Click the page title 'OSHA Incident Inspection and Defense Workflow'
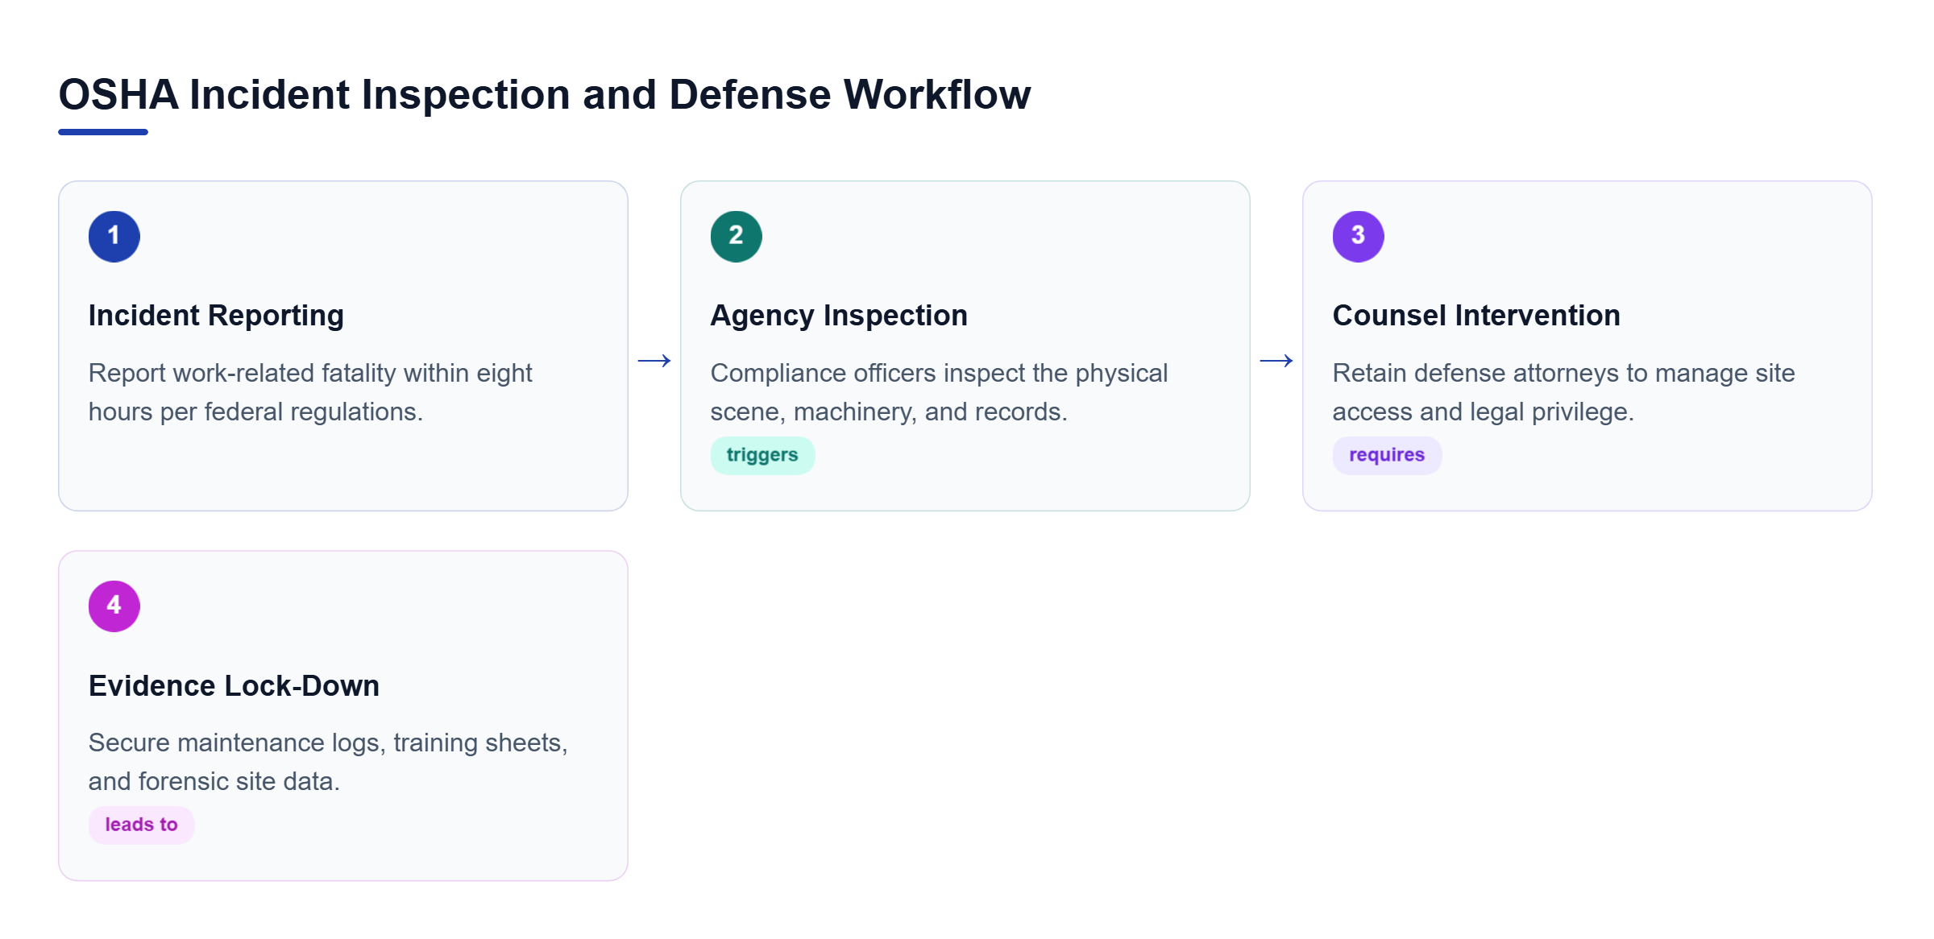1934x939 pixels. [545, 94]
